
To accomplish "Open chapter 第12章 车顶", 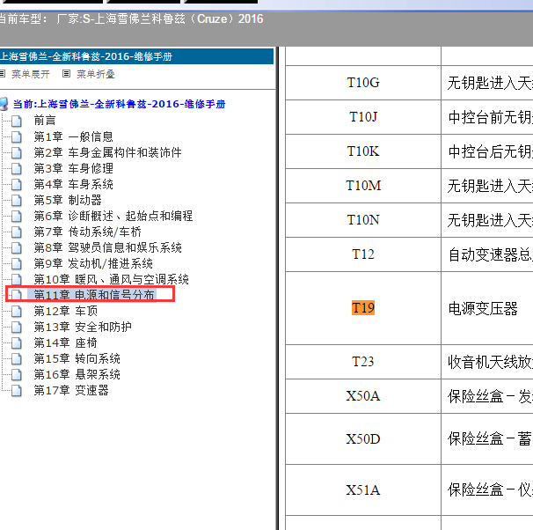I will coord(66,311).
